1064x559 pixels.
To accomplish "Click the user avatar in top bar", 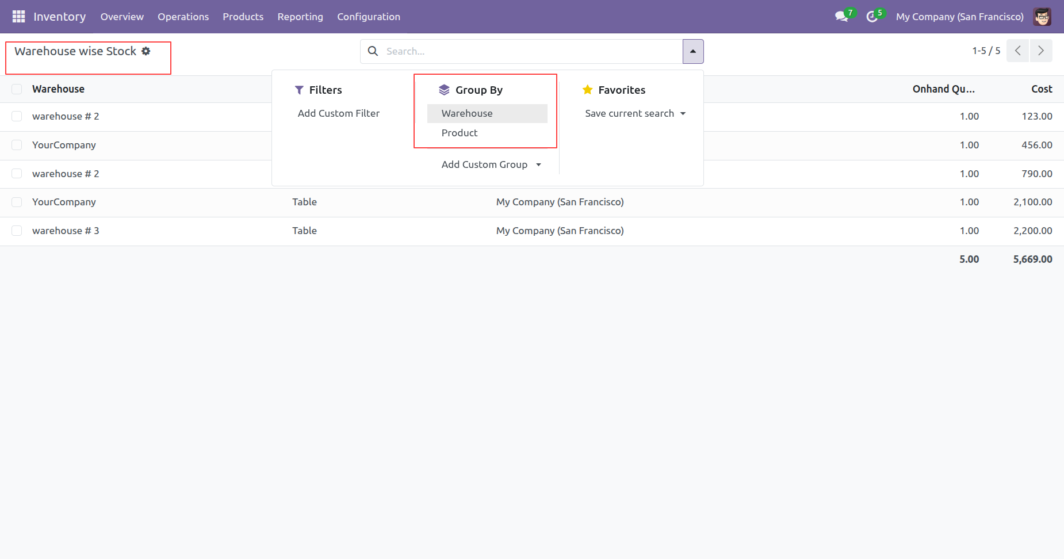I will 1042,17.
